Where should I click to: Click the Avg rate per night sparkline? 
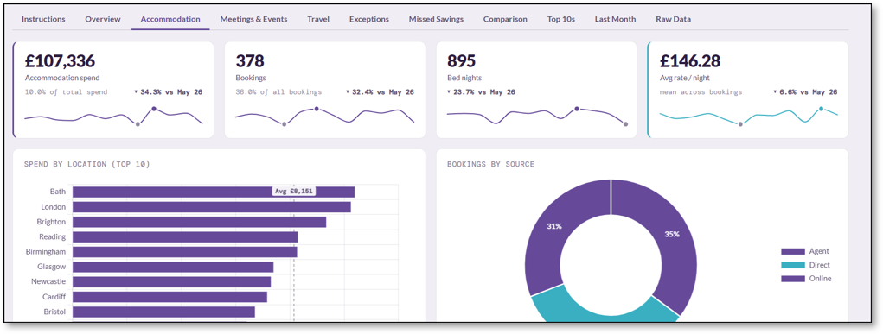748,116
